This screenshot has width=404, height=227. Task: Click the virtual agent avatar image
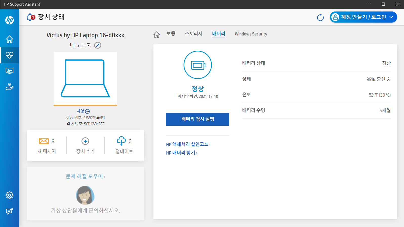coord(85,195)
